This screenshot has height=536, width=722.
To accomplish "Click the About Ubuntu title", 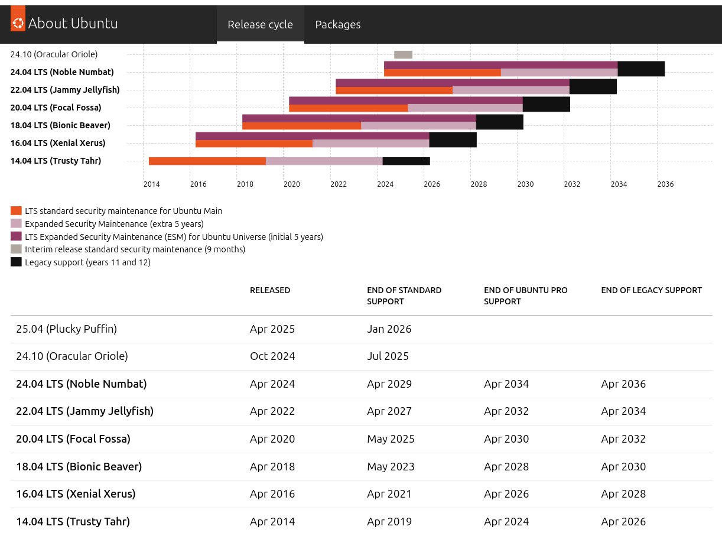I will pyautogui.click(x=73, y=23).
